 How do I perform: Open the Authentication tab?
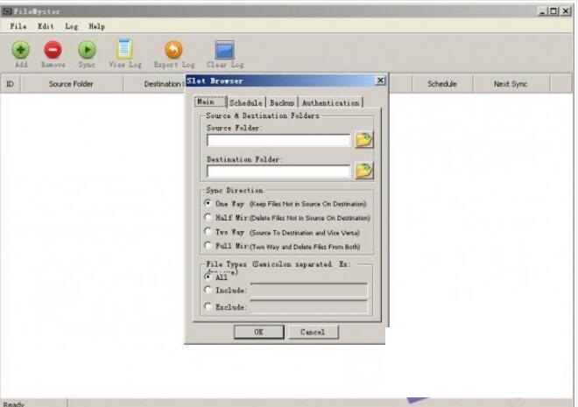(x=331, y=103)
